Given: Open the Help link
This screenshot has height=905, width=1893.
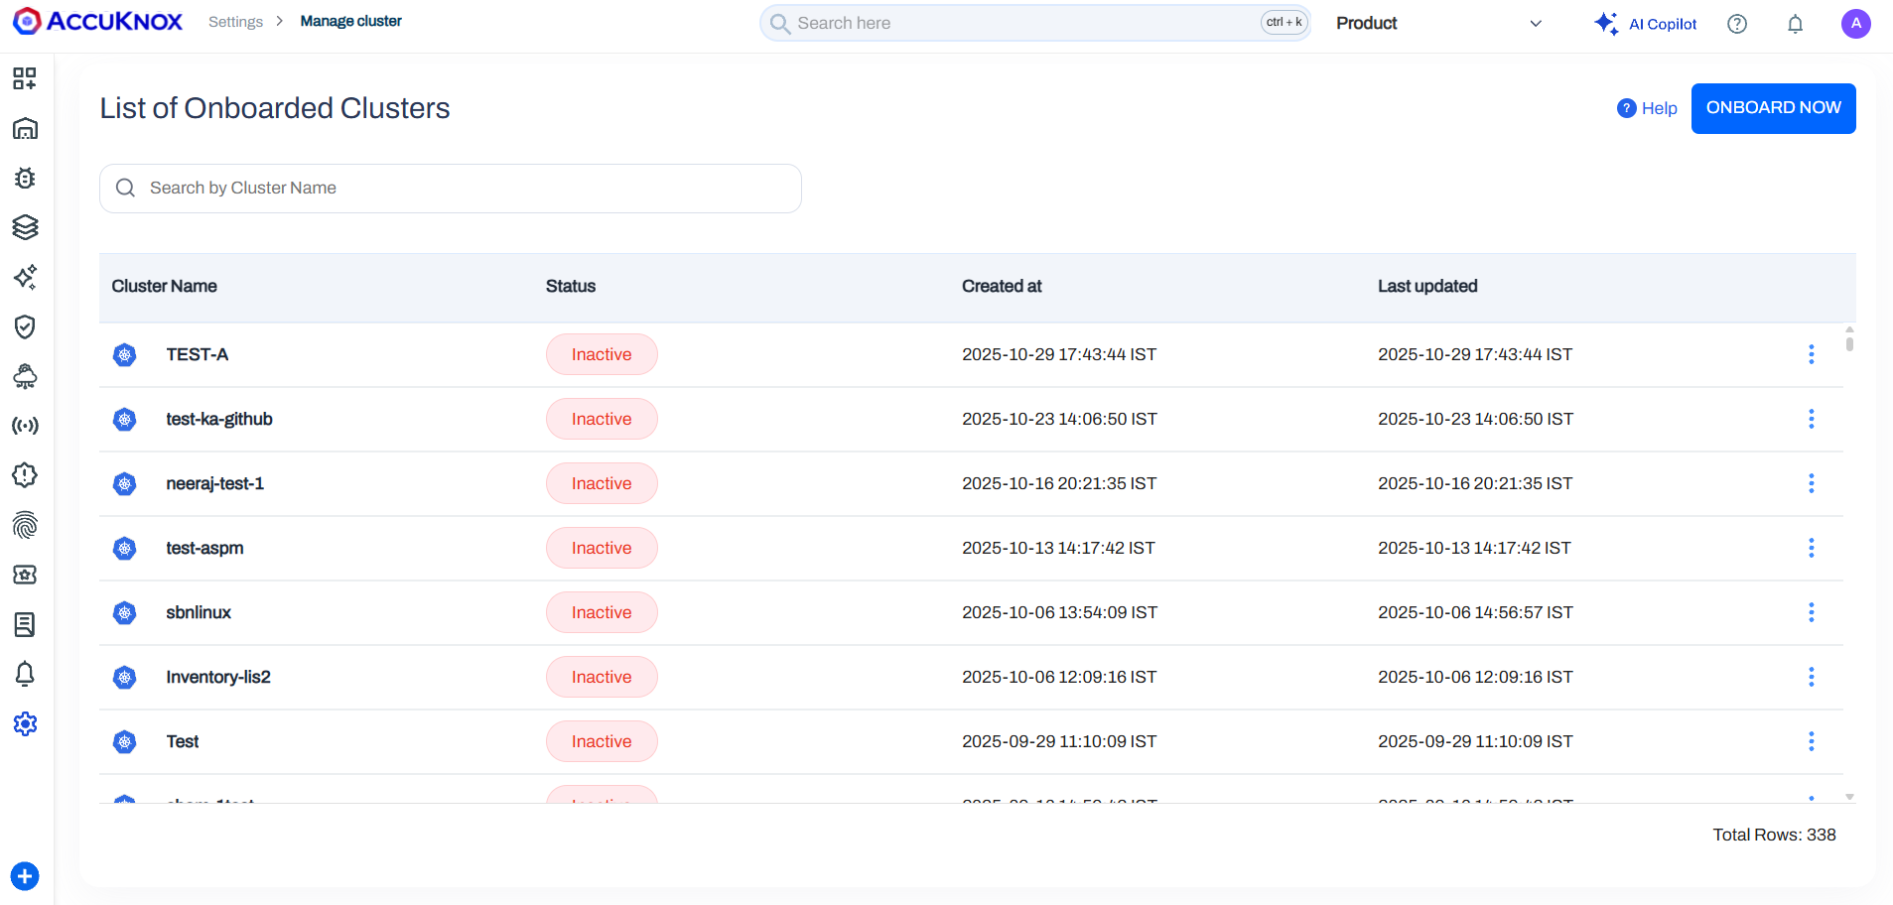Looking at the screenshot, I should (1648, 108).
